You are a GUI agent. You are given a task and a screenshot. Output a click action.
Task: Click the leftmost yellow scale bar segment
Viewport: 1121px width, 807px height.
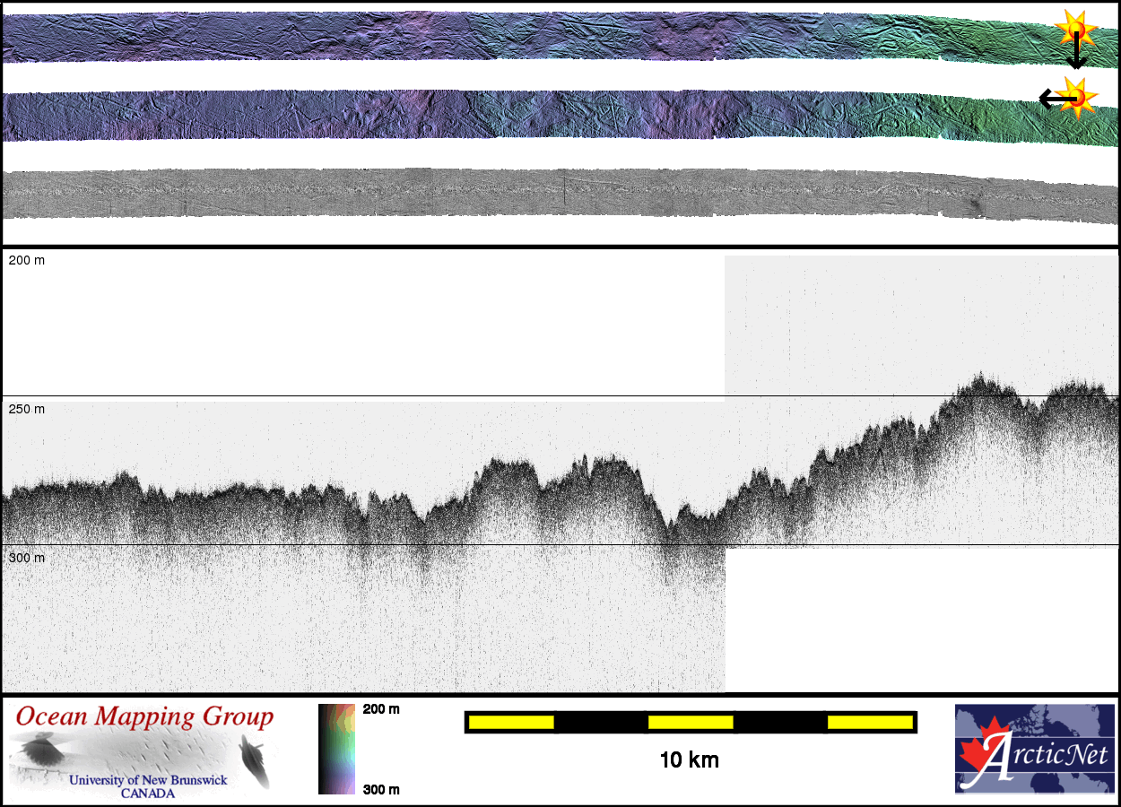[511, 722]
